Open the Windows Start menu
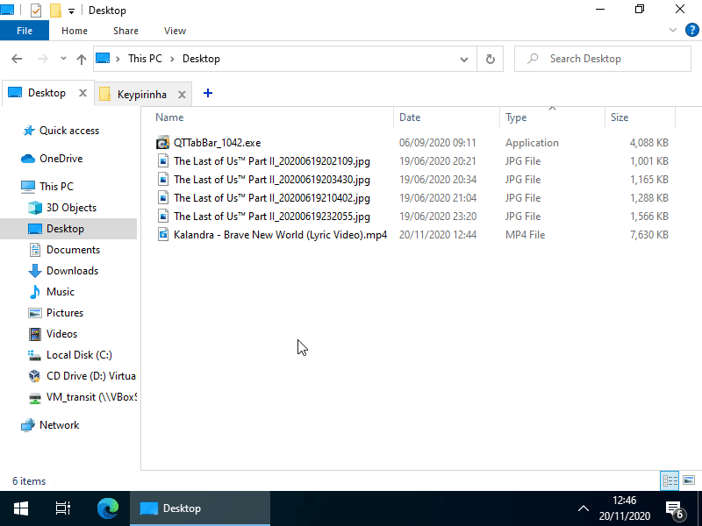The image size is (702, 526). [21, 508]
